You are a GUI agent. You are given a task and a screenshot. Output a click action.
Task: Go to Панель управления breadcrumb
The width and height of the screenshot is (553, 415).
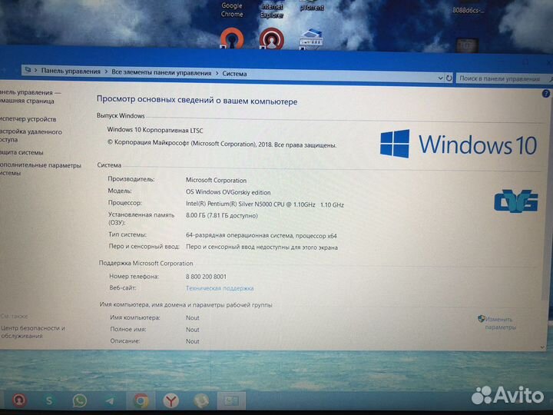click(x=71, y=71)
